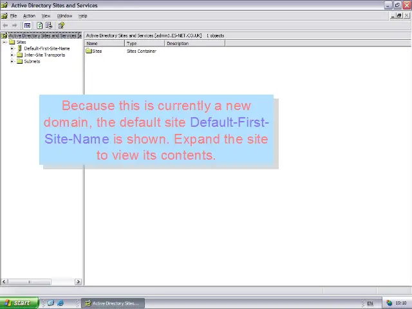Screen dimensions: 412x309
Task: Select Inter-Site Transports in the tree
Action: (x=44, y=55)
